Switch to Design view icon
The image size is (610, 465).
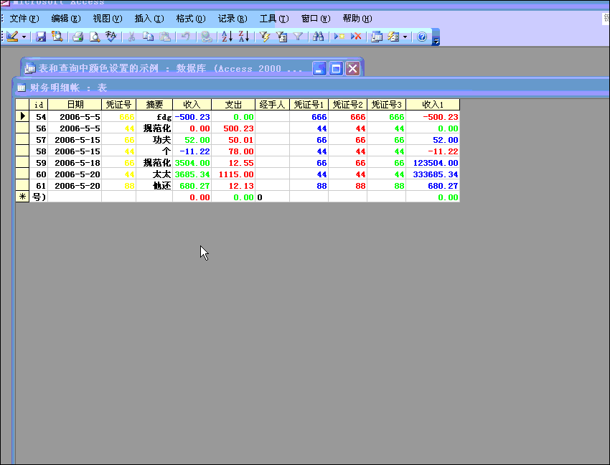pos(12,37)
